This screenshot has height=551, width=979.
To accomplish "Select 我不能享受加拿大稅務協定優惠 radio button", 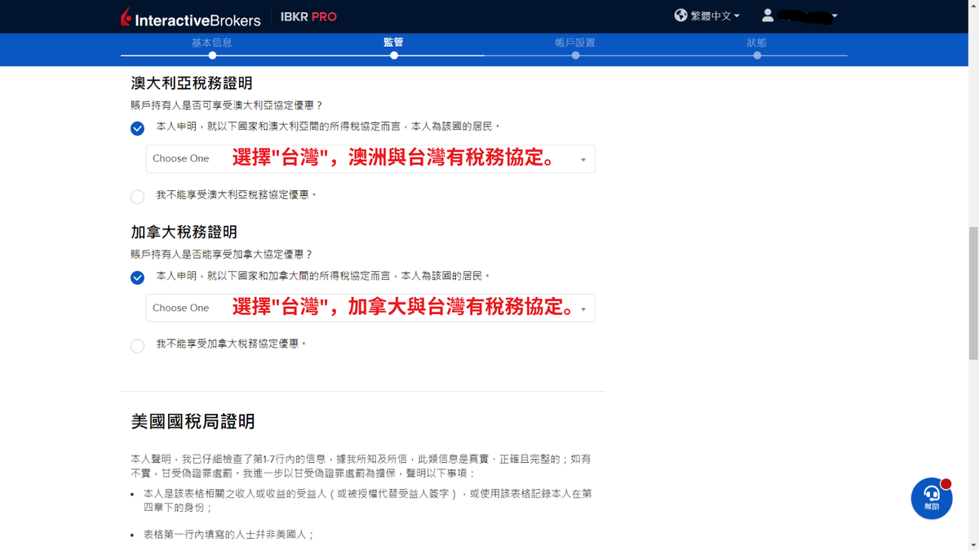I will point(137,345).
